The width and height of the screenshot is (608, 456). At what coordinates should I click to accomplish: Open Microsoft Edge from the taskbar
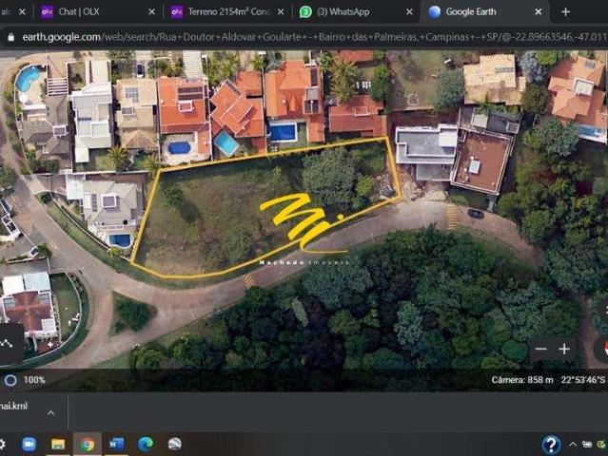point(146,444)
